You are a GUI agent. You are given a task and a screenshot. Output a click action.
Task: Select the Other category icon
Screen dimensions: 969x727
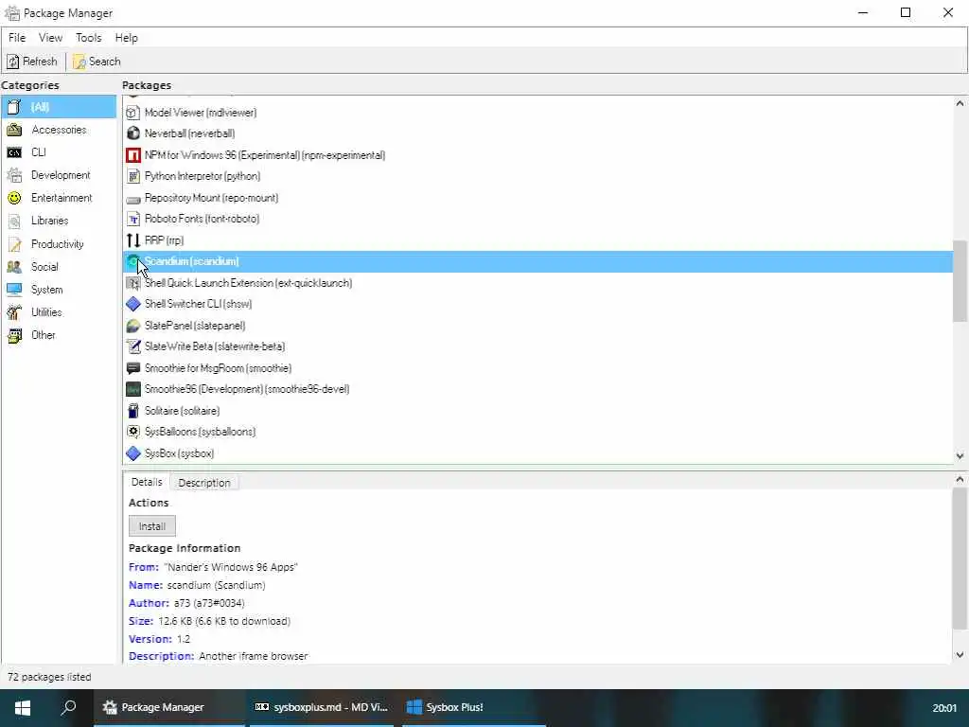pos(14,335)
